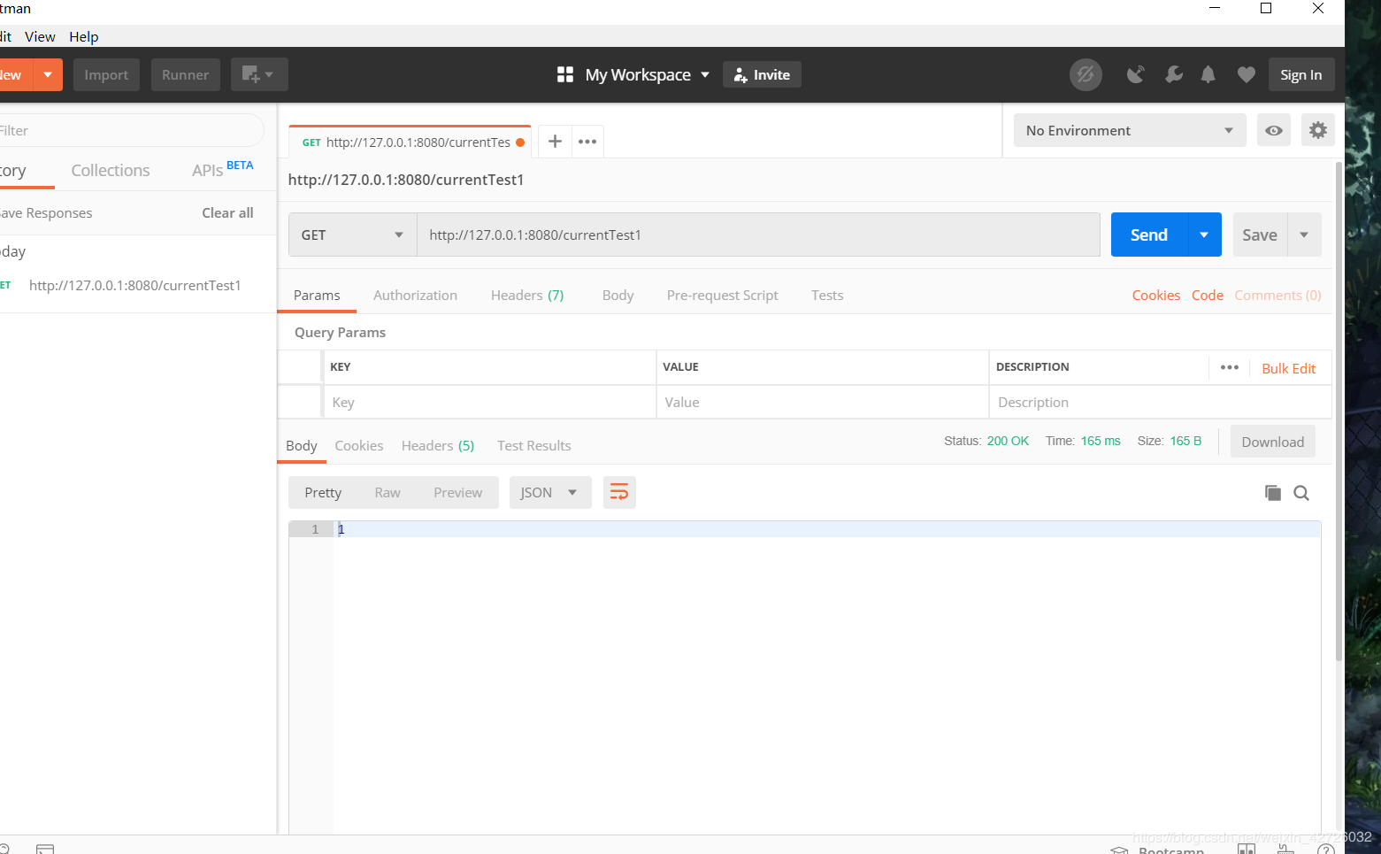
Task: Switch to the Collections tab
Action: pos(111,170)
